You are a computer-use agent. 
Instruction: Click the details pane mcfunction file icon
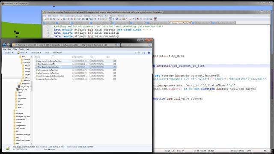click(8, 148)
